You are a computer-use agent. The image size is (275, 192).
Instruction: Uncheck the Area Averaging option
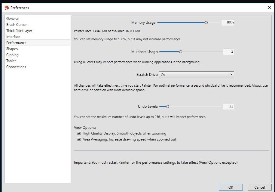coord(79,139)
